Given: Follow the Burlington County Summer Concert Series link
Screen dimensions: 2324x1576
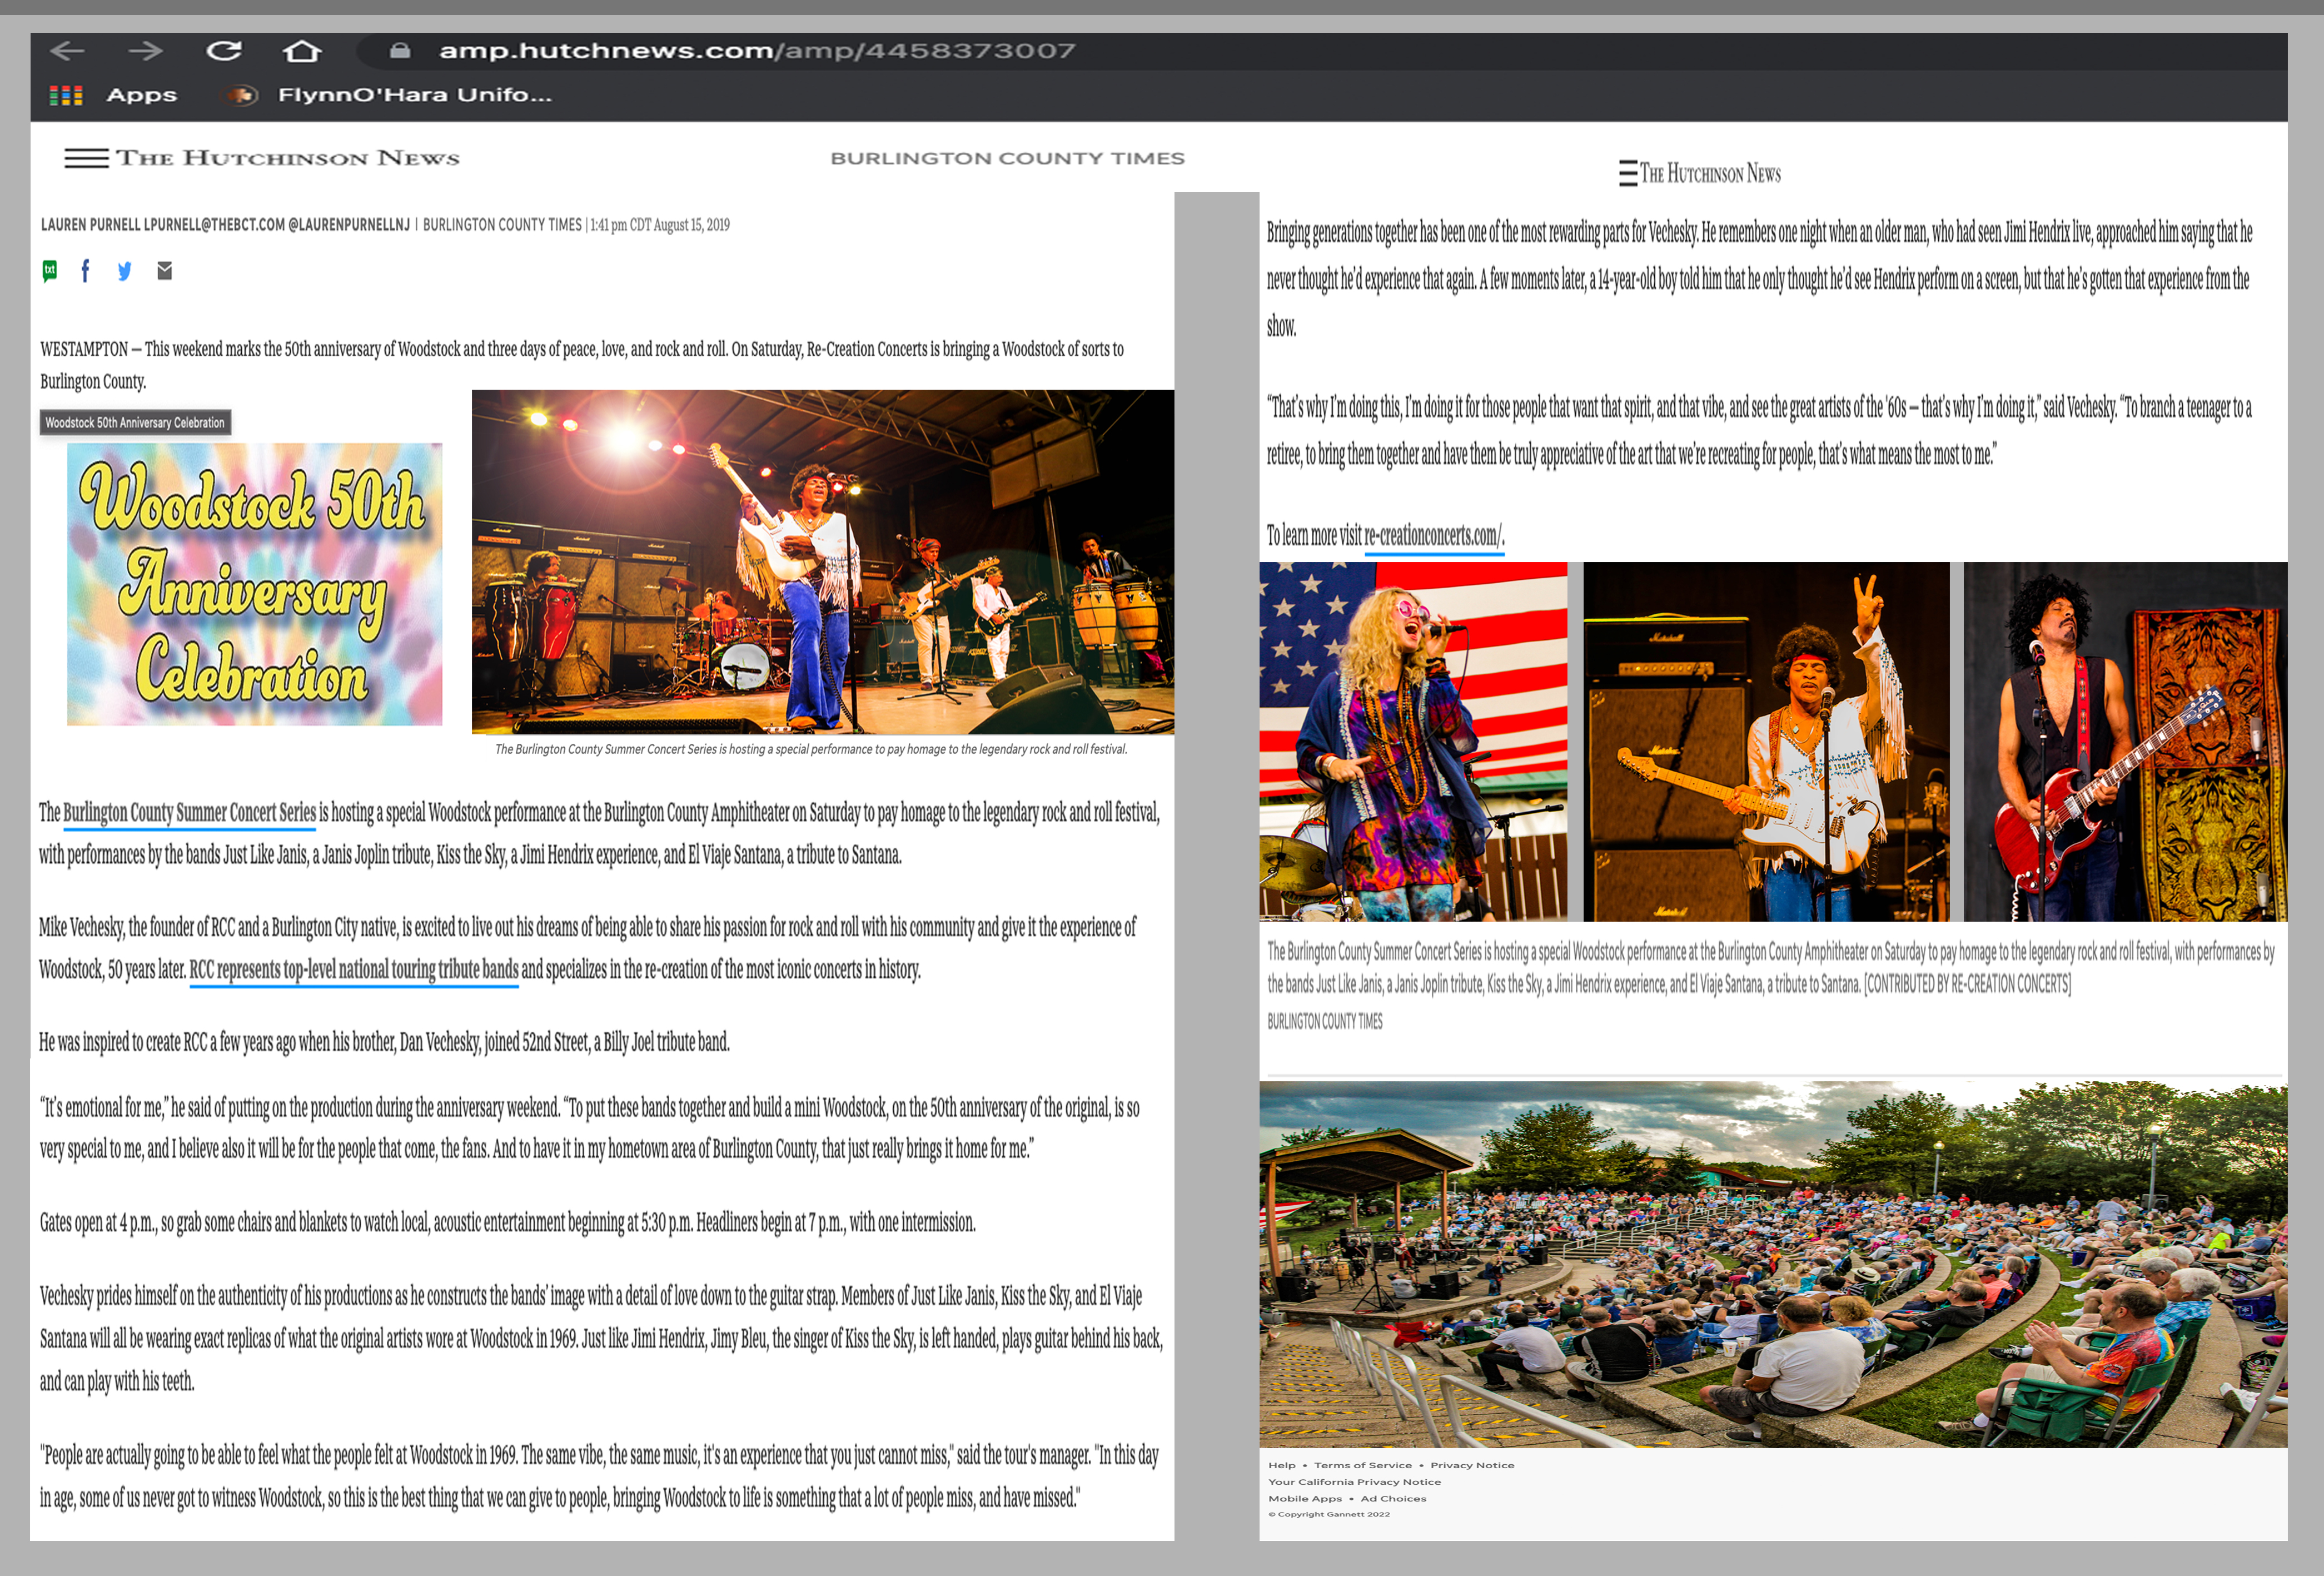Looking at the screenshot, I should pyautogui.click(x=189, y=813).
